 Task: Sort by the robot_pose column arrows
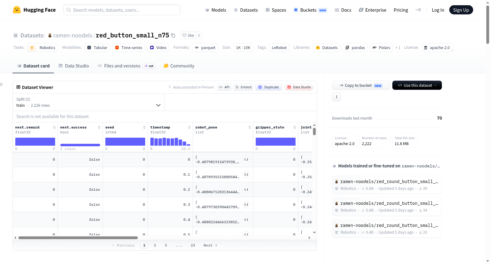(250, 127)
